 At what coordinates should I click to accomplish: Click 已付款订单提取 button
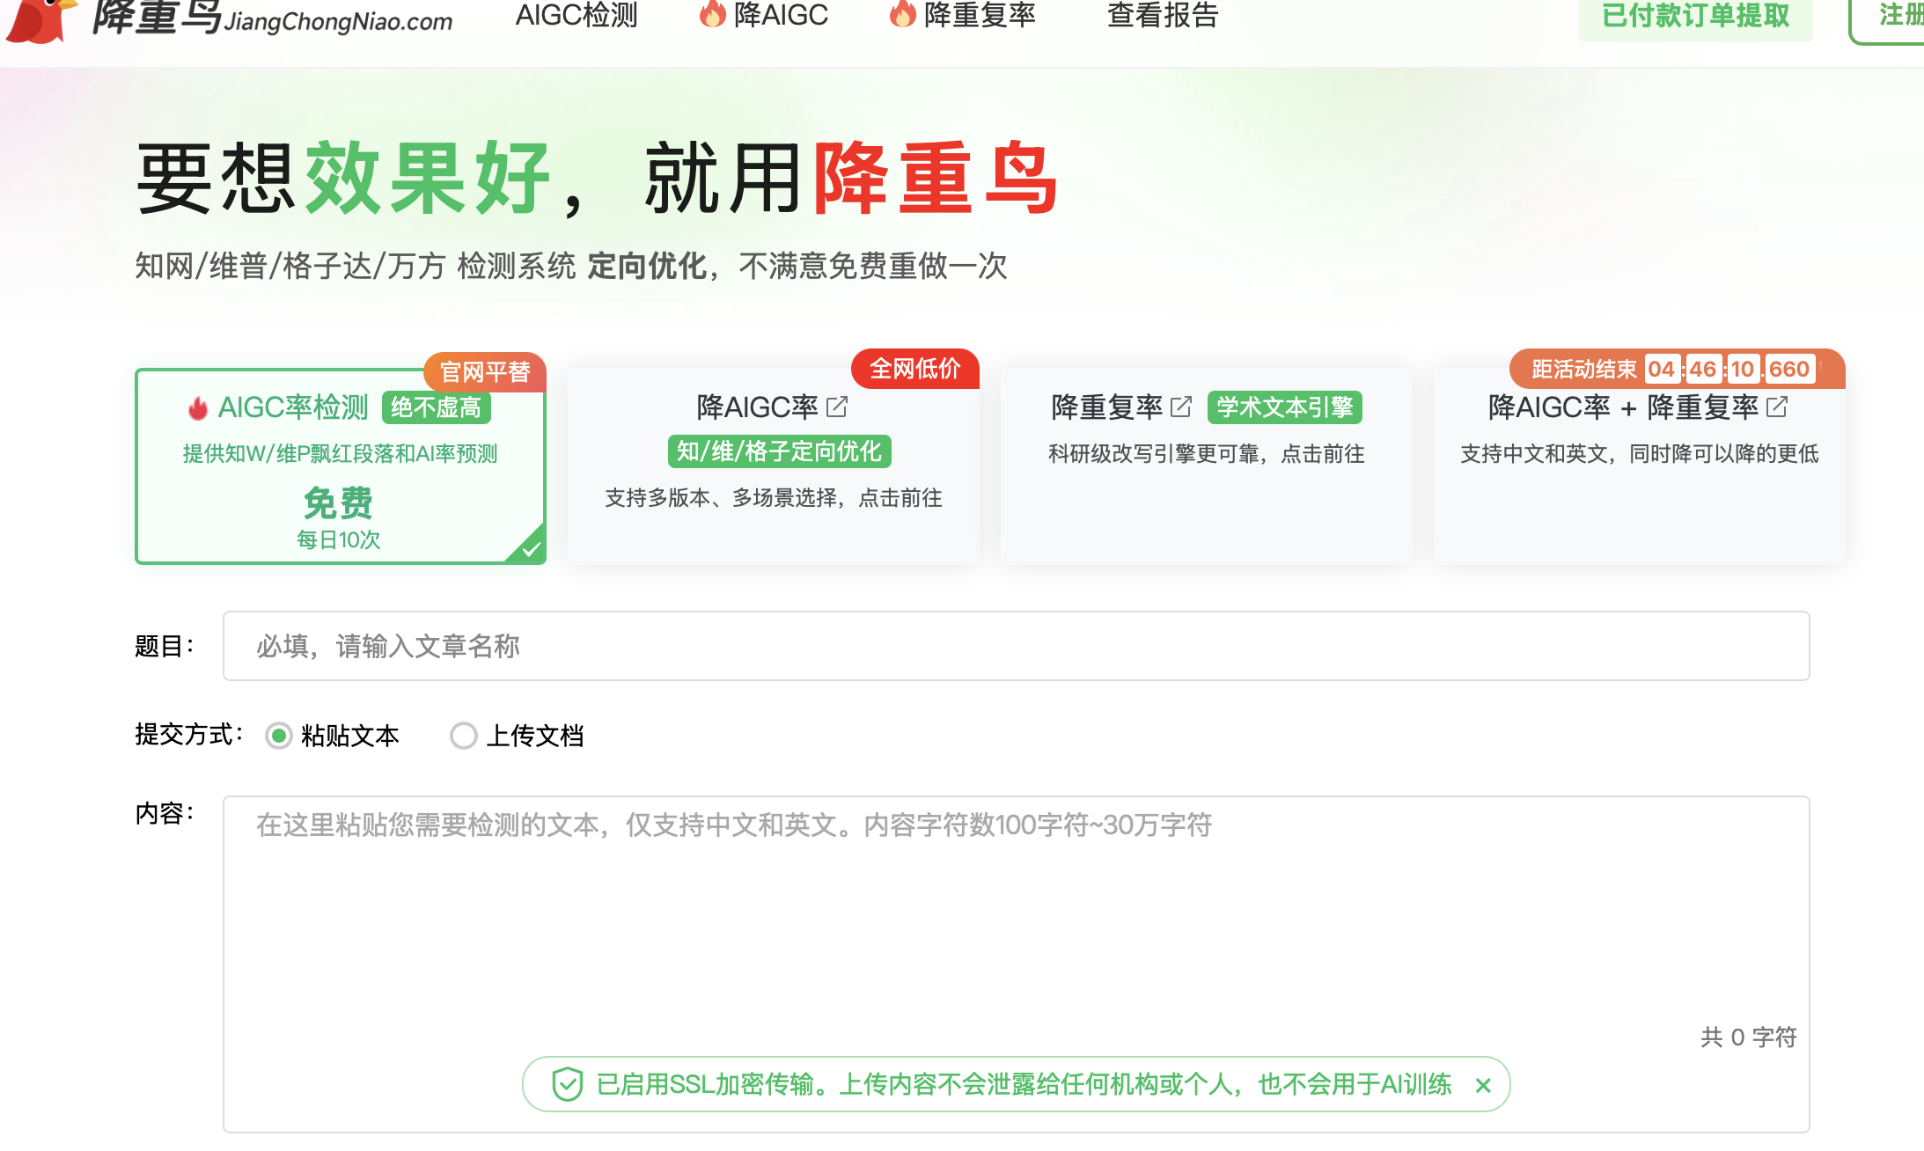pos(1695,16)
